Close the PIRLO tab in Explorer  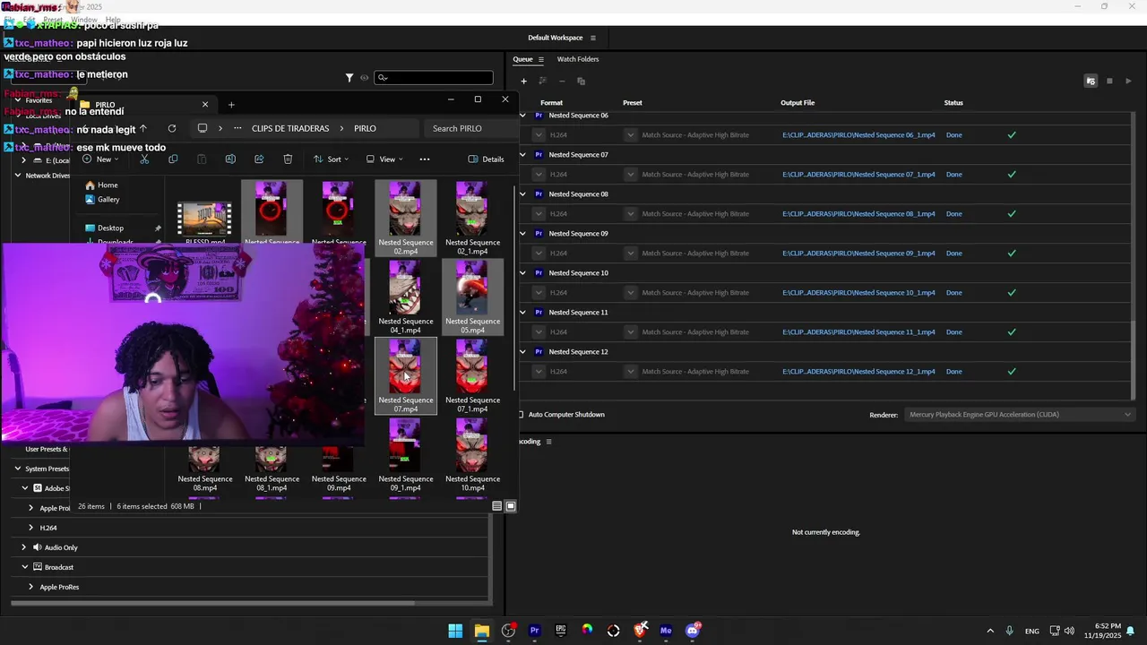[x=204, y=105]
